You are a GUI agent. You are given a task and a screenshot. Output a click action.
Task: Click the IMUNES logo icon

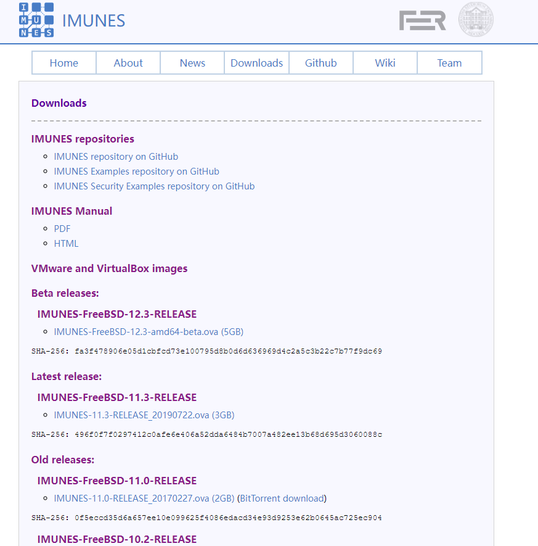coord(36,20)
